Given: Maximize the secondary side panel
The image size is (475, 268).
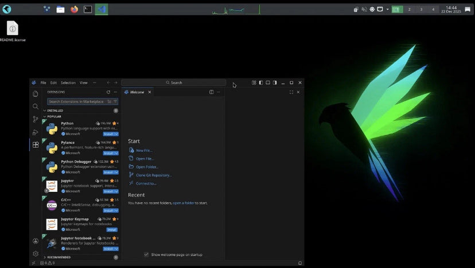Looking at the screenshot, I should (291, 92).
